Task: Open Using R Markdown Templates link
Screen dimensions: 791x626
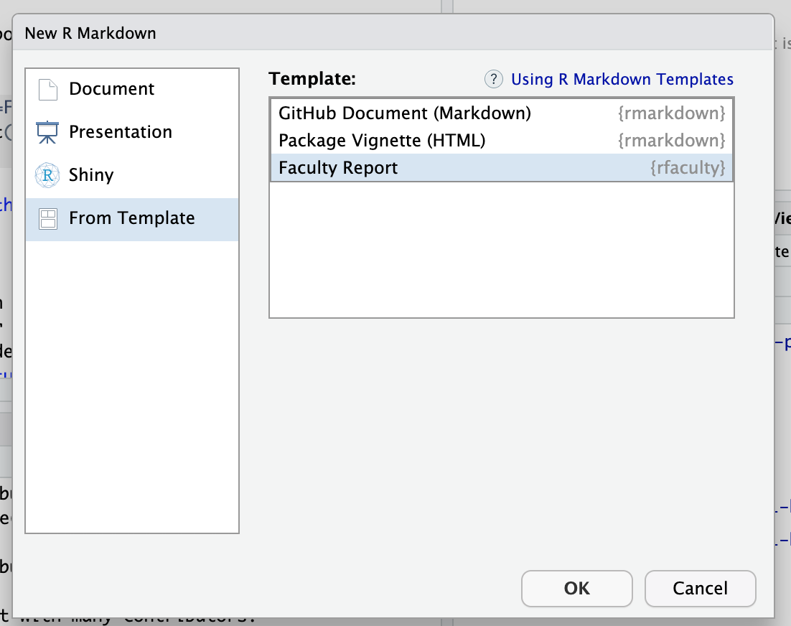Action: click(x=622, y=79)
